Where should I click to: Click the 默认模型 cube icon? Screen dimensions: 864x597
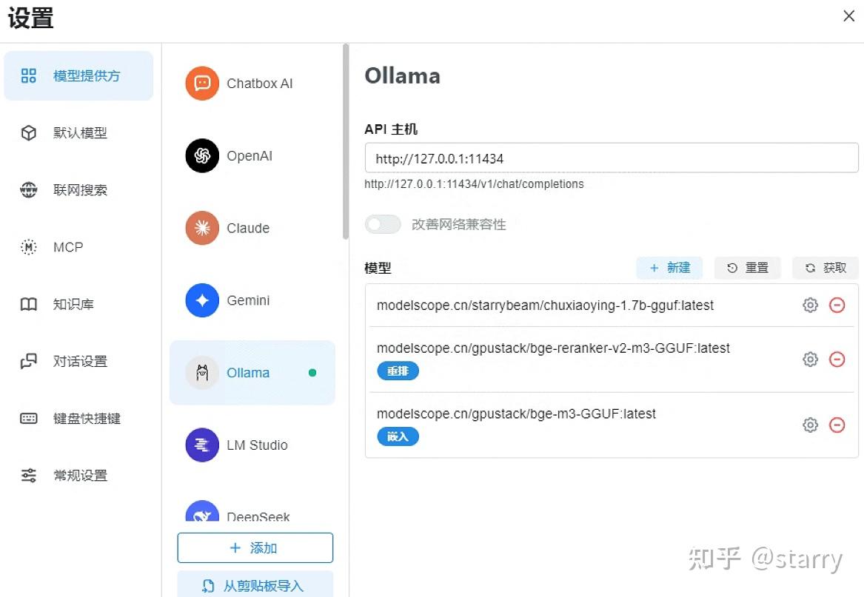28,132
